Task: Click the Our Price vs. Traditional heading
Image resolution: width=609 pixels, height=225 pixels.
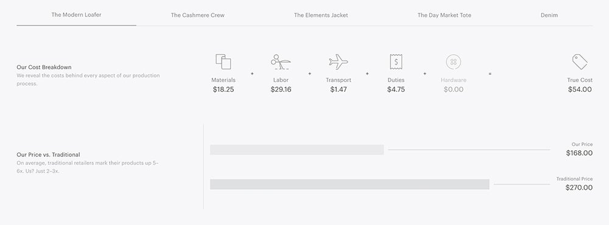Action: [48, 154]
